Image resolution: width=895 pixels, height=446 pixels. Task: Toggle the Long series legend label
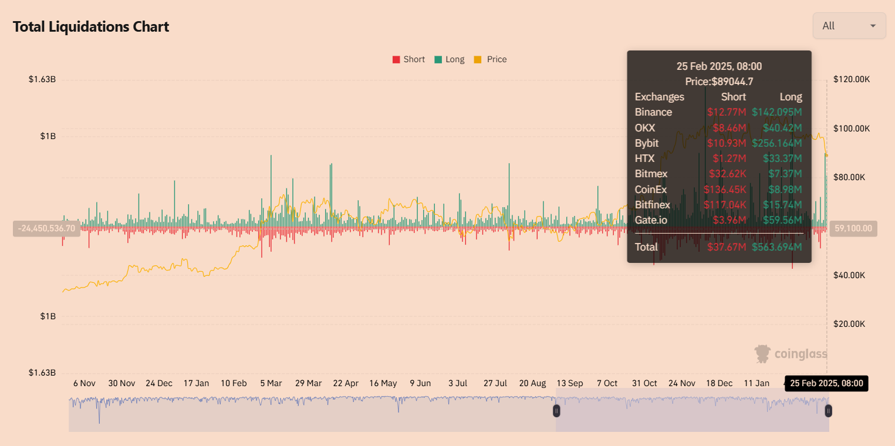point(455,59)
